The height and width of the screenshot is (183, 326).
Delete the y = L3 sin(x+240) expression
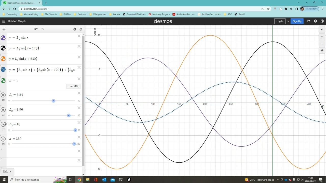click(79, 57)
